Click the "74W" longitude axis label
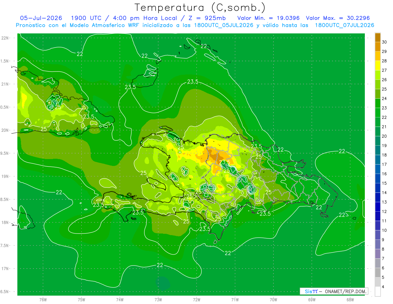This screenshot has height=304, width=393. (120, 299)
